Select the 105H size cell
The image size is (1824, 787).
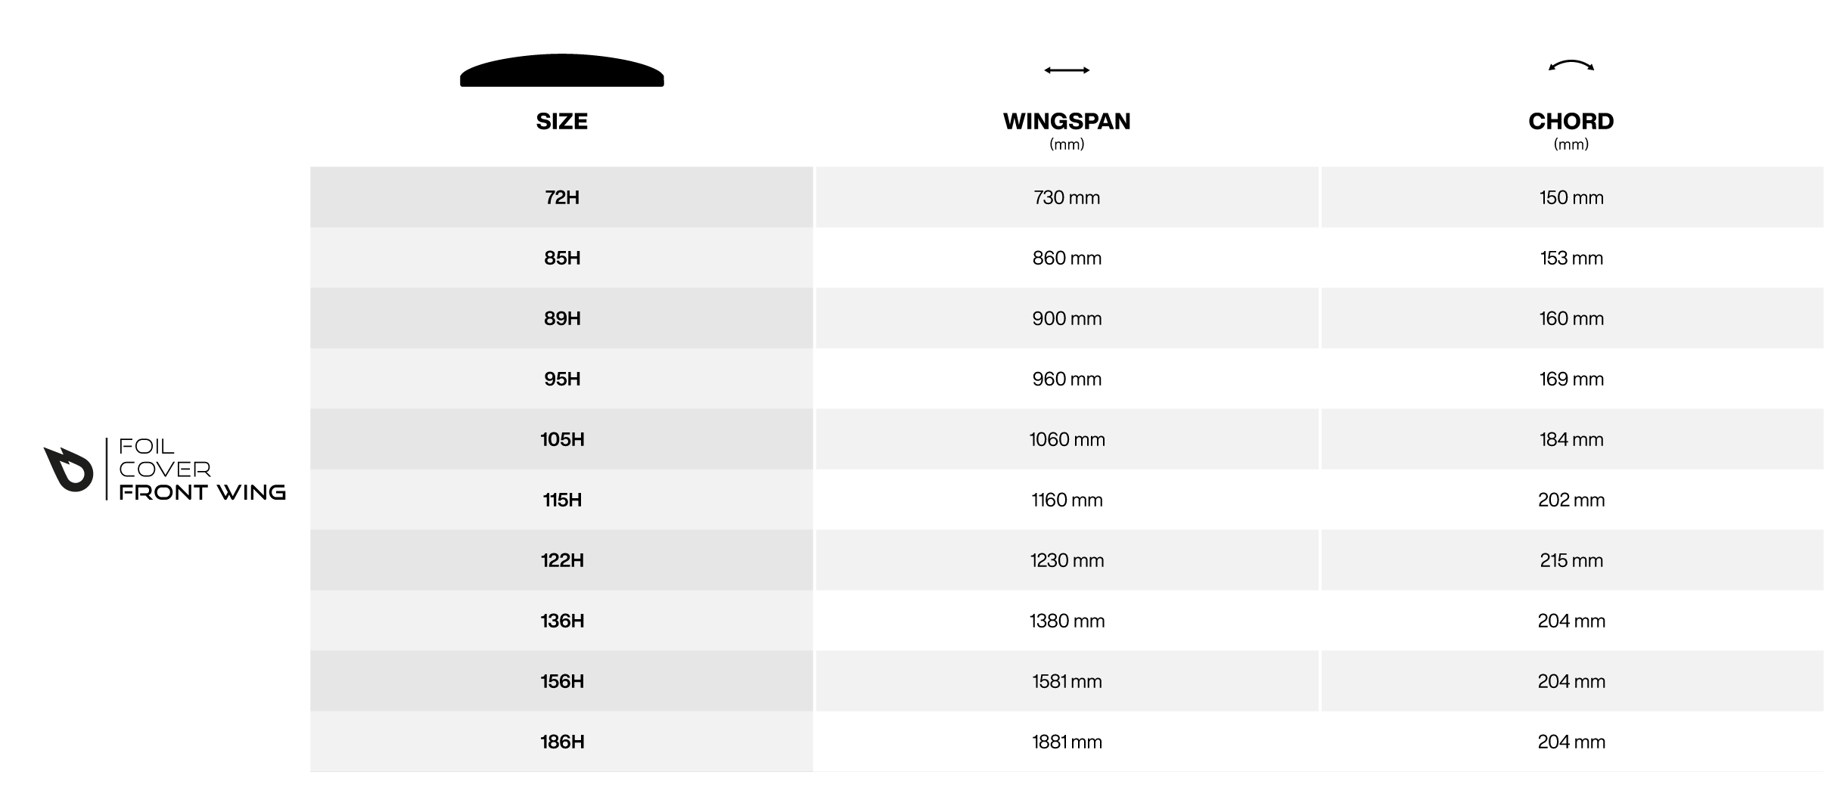(561, 439)
